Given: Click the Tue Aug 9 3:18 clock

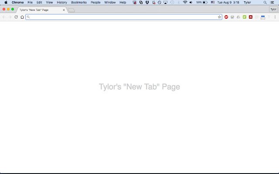Looking at the screenshot, I should (228, 3).
